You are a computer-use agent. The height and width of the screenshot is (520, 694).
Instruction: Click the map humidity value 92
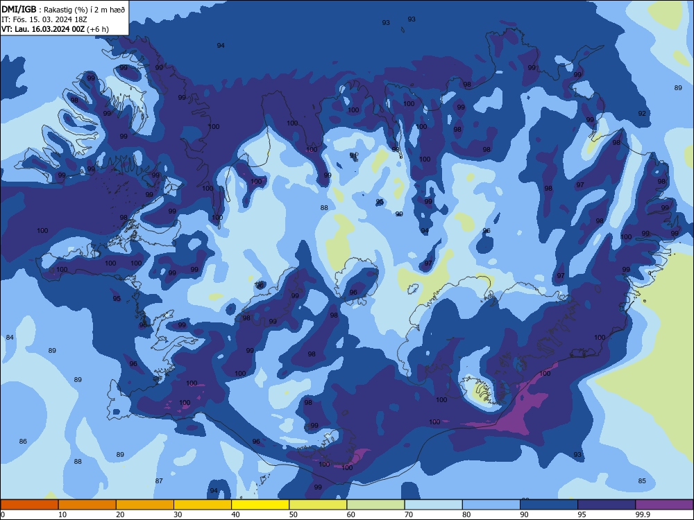[642, 114]
